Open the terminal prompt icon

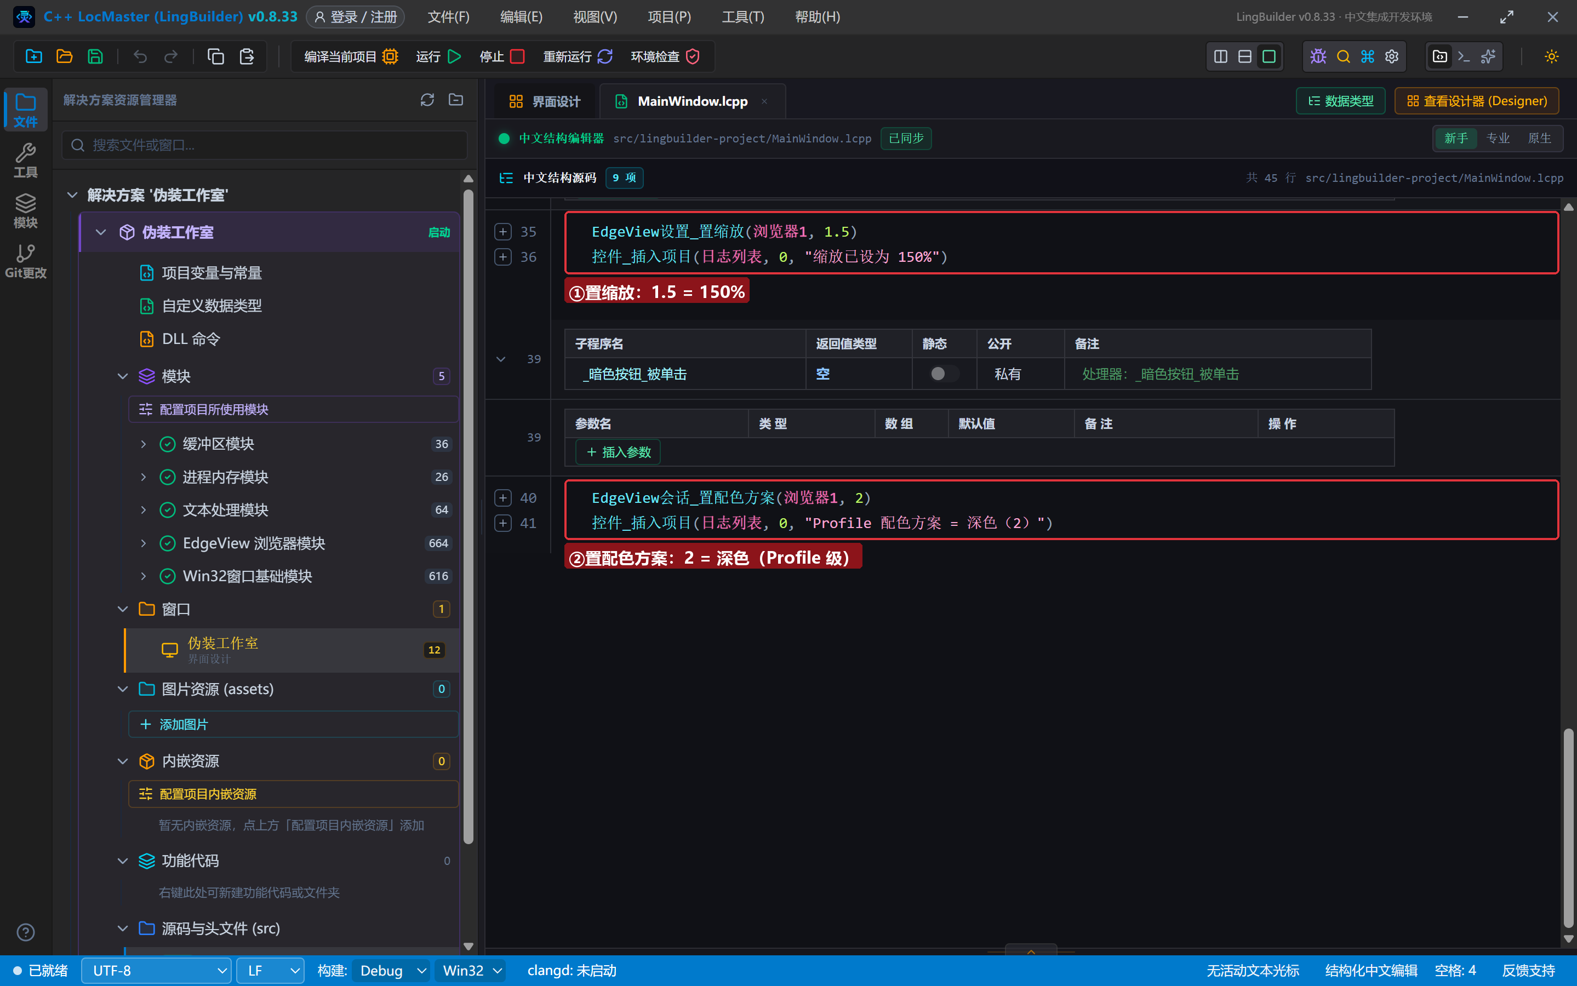[x=1464, y=57]
